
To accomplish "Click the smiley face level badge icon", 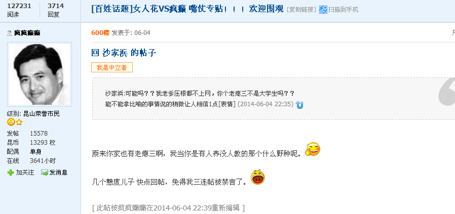I will [11, 122].
